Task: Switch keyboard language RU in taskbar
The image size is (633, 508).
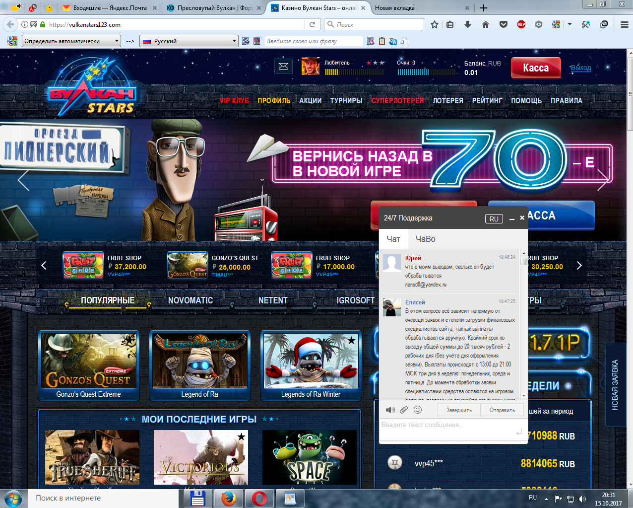Action: pos(533,498)
